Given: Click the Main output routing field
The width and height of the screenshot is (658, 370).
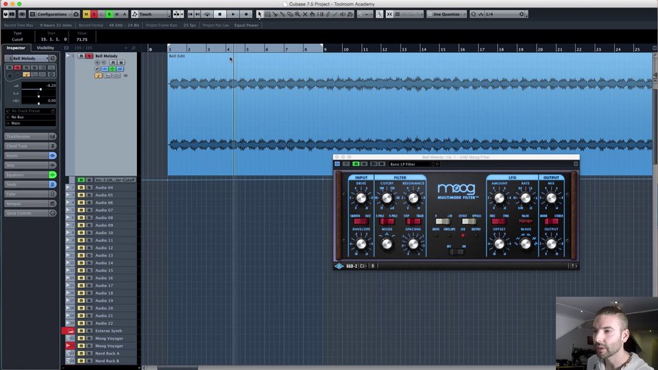Looking at the screenshot, I should (30, 123).
